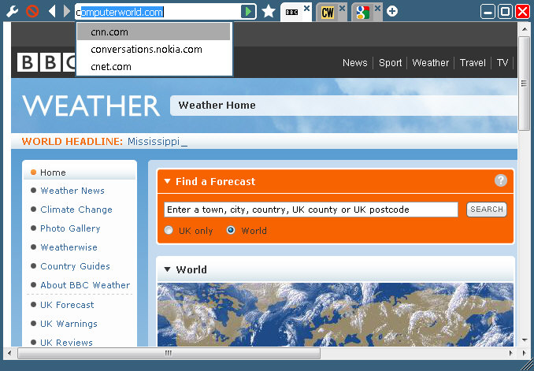The height and width of the screenshot is (371, 534).
Task: Click the vertical scrollbar down arrow
Action: [x=524, y=340]
